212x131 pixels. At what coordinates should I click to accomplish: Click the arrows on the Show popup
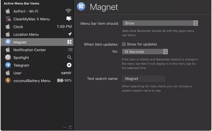[x=196, y=23]
